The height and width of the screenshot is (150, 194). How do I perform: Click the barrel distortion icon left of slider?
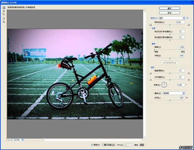pos(151,25)
